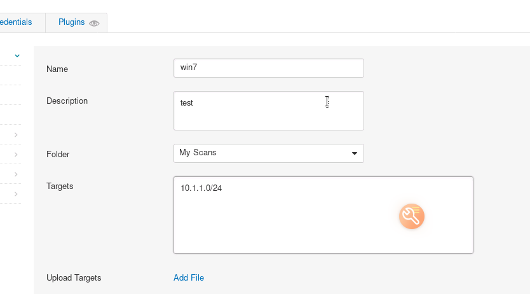
Task: Open the My Scans folder dropdown
Action: pyautogui.click(x=268, y=153)
